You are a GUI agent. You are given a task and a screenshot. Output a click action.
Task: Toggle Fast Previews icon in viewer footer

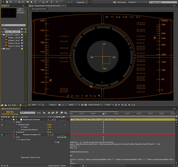pos(119,105)
